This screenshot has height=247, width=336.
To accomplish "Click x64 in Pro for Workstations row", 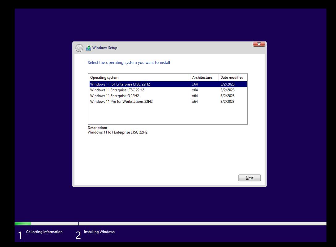I will [195, 102].
